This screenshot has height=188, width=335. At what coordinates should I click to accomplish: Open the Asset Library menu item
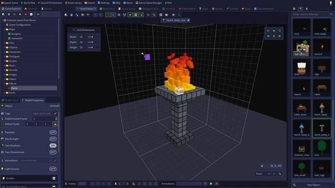[x=73, y=3]
